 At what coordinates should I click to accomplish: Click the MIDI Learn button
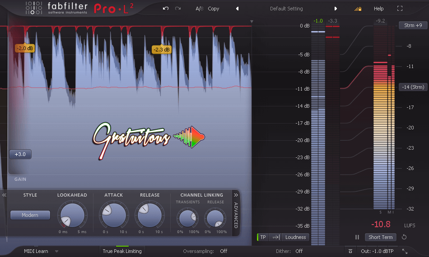[x=36, y=251]
